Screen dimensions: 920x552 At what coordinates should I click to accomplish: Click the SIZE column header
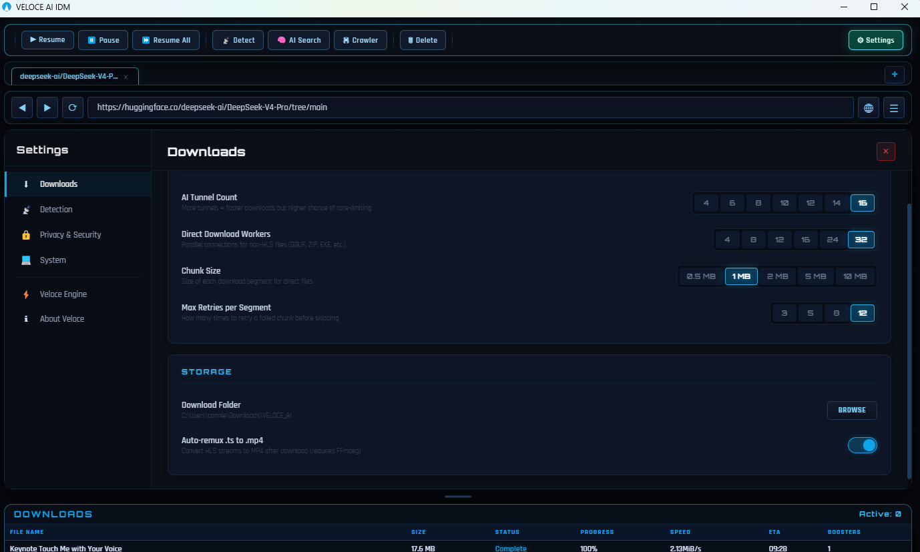coord(419,532)
